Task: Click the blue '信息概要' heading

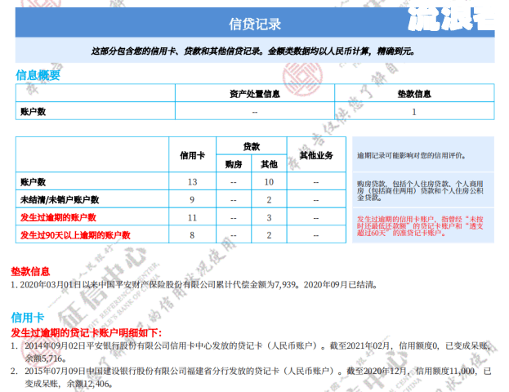Action: coord(38,75)
